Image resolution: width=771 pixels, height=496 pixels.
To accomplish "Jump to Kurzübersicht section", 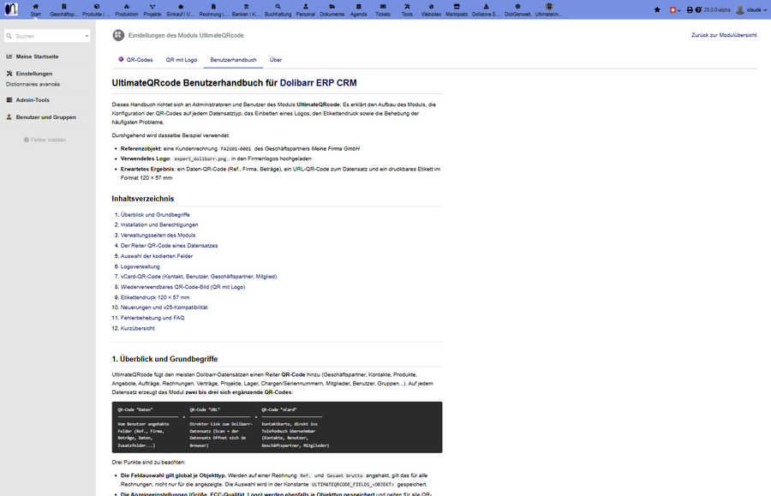I will pos(138,328).
